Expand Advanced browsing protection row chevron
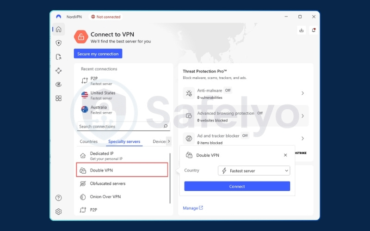Viewport: 370px width, 231px height. point(302,116)
